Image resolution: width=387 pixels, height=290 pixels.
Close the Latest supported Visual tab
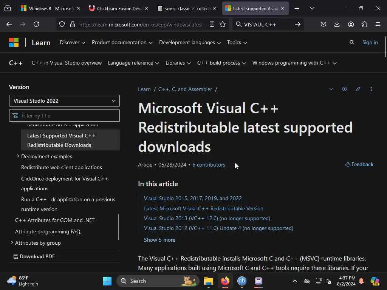283,9
